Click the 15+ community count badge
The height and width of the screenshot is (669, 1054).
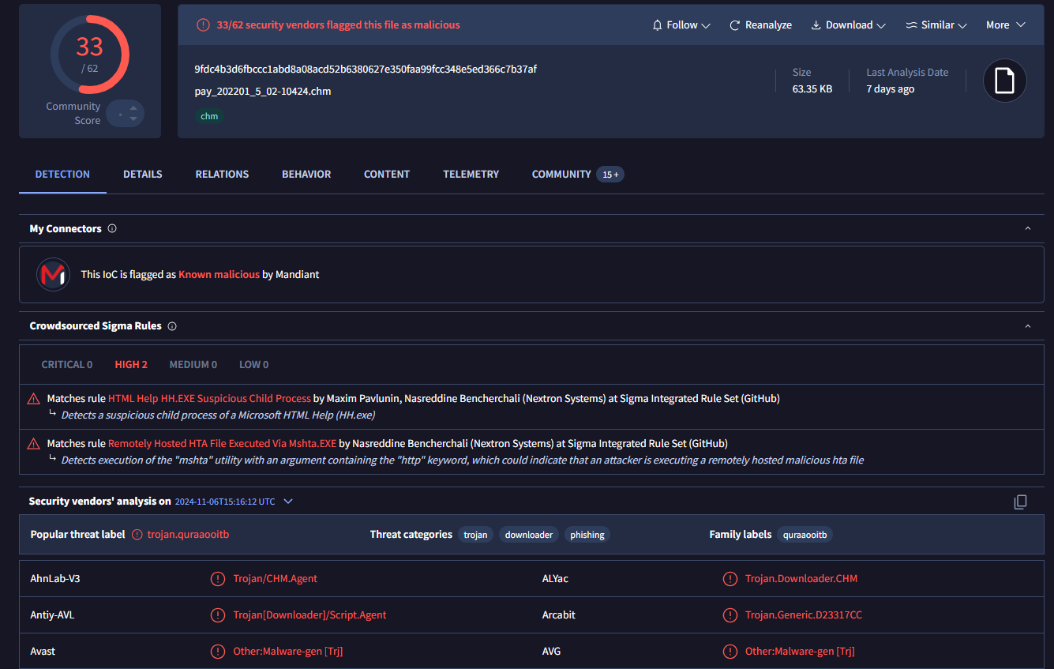click(610, 175)
